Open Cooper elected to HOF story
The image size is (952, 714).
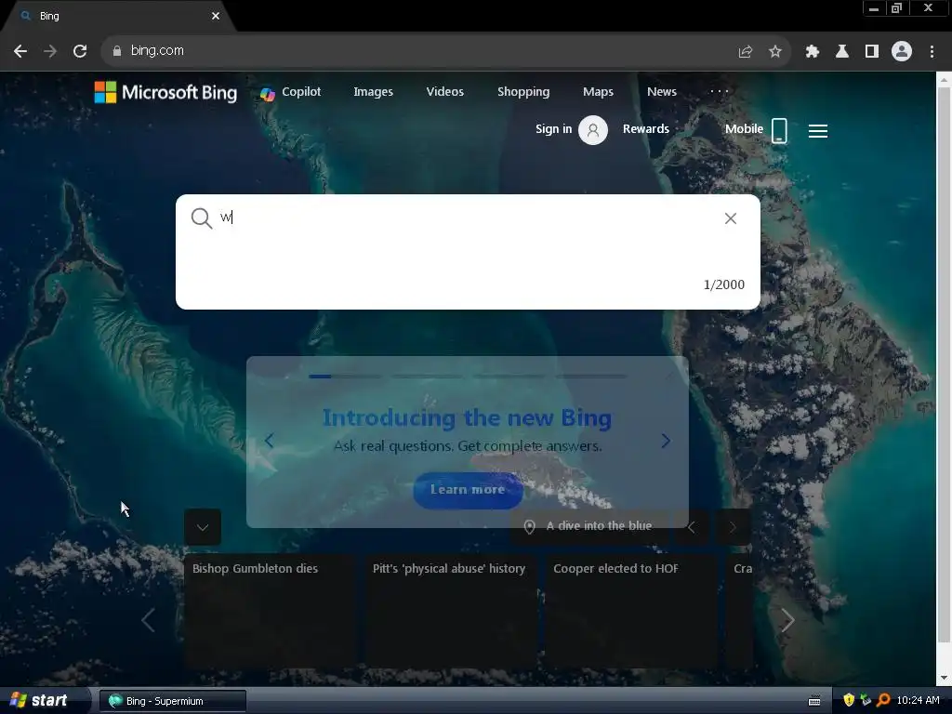pos(631,611)
